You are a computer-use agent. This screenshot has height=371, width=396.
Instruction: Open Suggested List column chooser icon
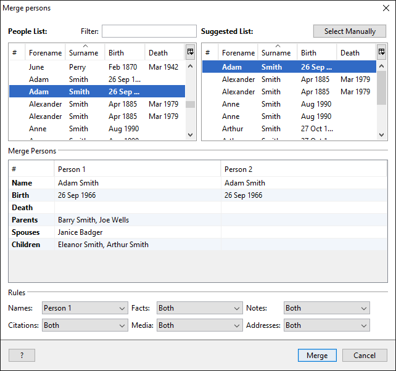pyautogui.click(x=381, y=52)
